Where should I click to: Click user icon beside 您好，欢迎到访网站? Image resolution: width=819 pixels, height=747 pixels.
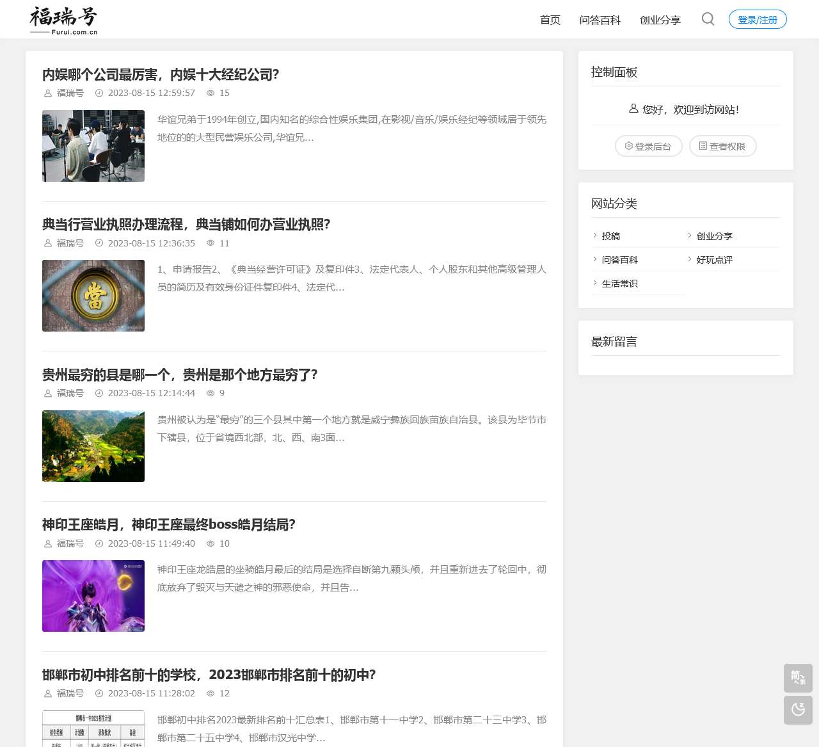coord(633,109)
